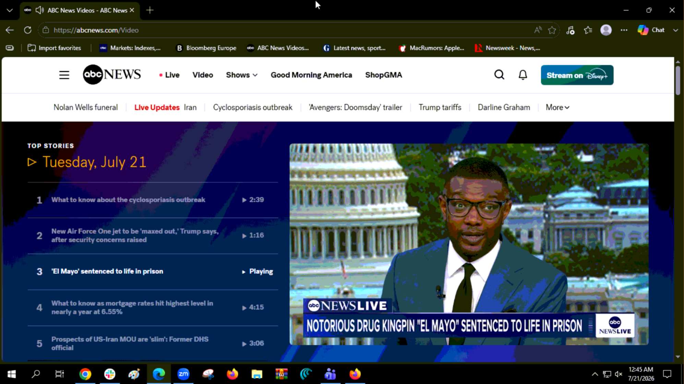Click the ABC News logo
684x384 pixels.
[x=112, y=74]
